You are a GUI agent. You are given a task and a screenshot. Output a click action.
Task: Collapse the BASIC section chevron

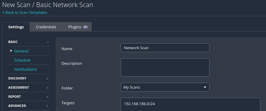click(x=48, y=42)
